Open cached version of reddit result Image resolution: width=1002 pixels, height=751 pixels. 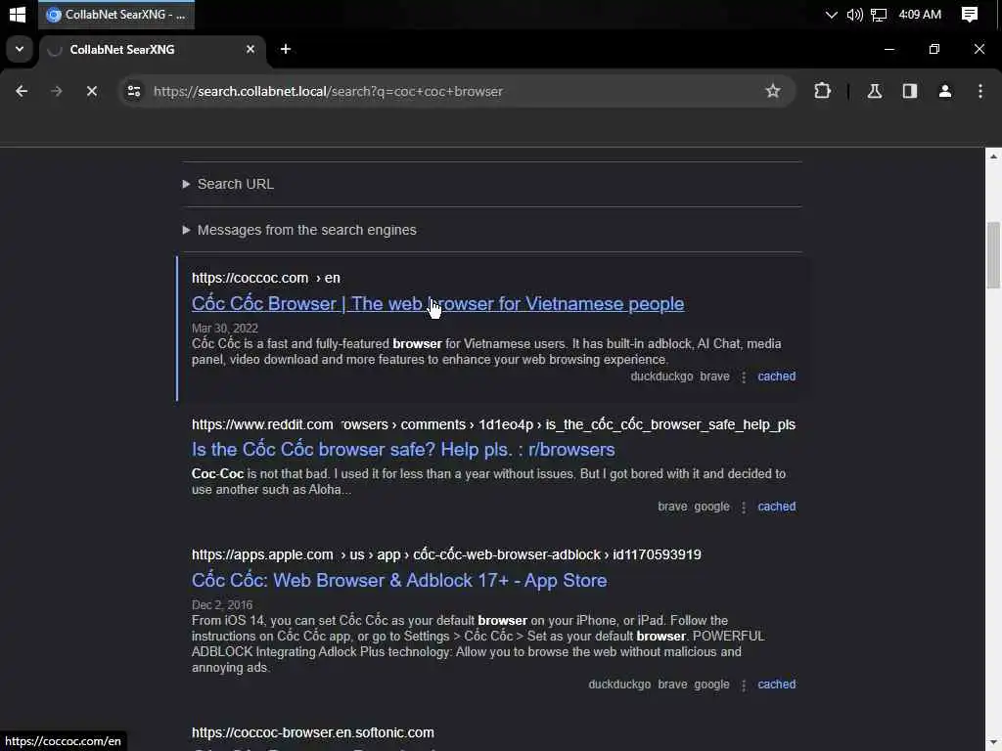[x=776, y=507]
